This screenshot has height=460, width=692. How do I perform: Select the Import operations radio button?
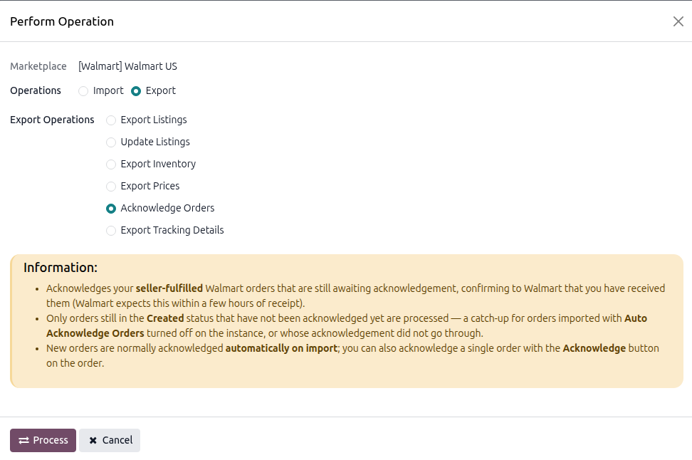83,91
